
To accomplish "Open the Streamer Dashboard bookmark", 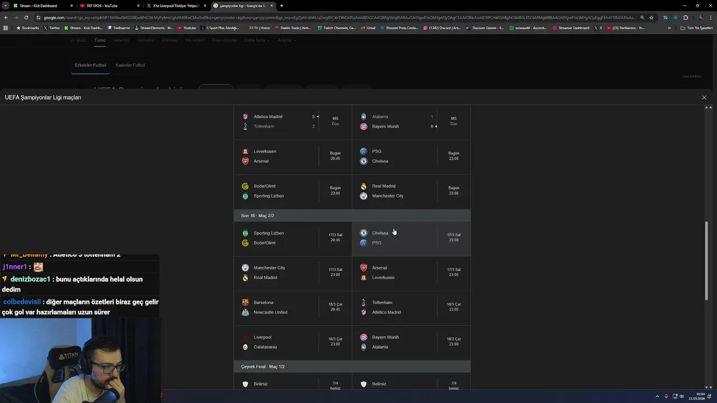I will click(x=571, y=27).
